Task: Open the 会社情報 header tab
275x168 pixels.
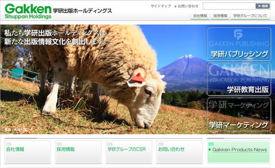Action: click(x=200, y=16)
